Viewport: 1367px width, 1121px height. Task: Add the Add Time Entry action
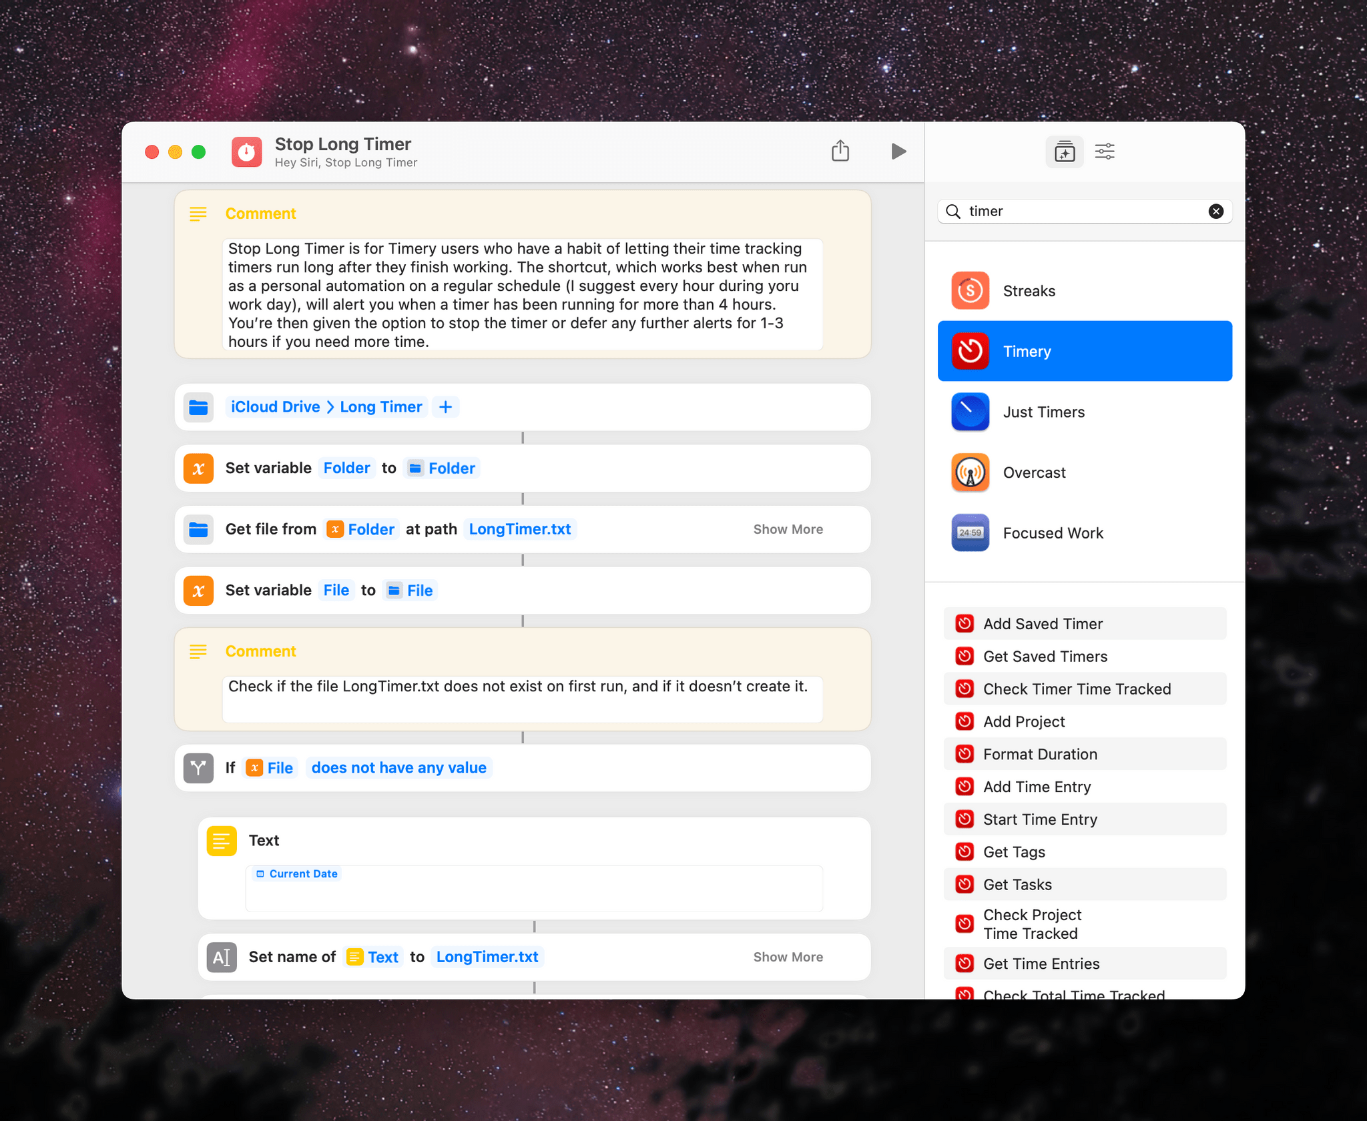[x=1085, y=787]
